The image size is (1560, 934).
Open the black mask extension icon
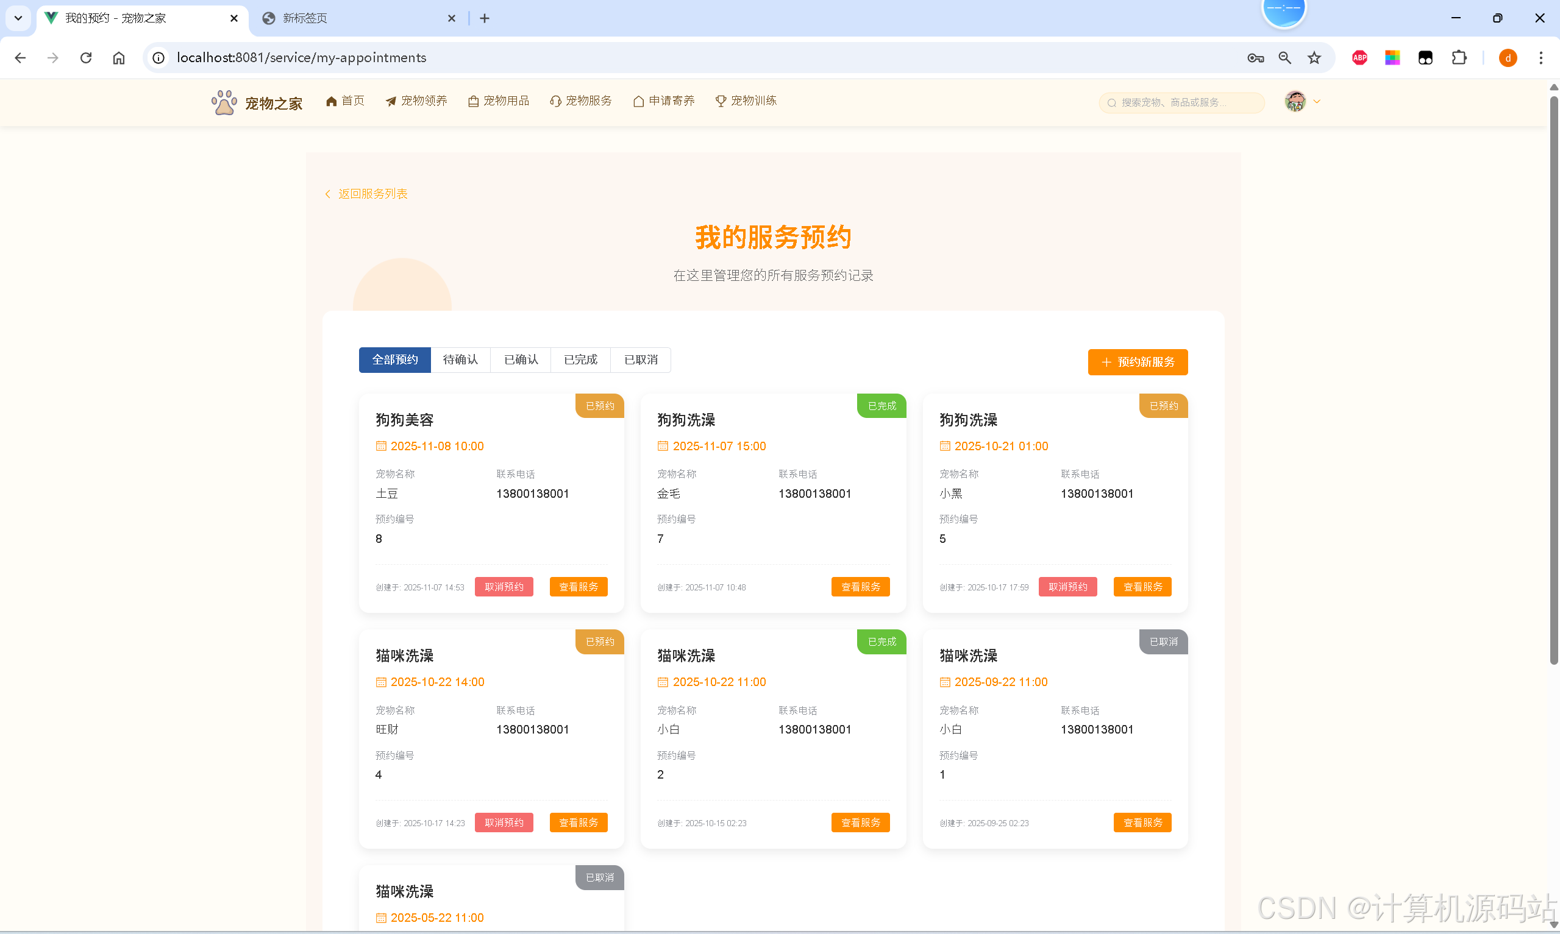(1425, 58)
